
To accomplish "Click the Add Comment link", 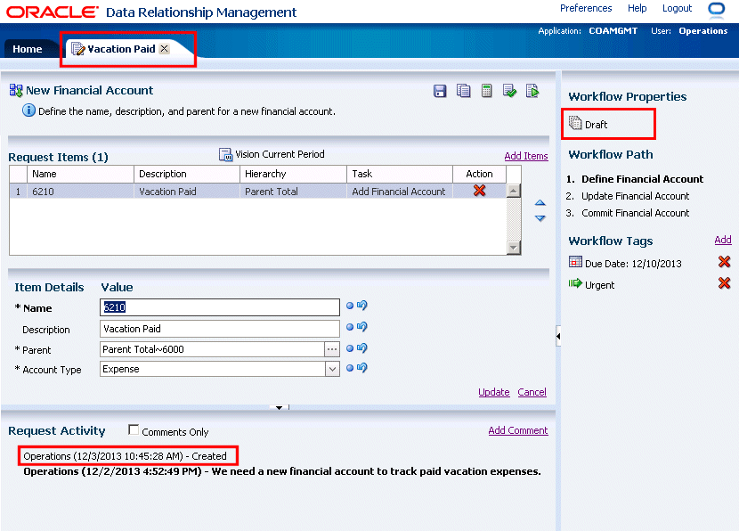I will [518, 430].
